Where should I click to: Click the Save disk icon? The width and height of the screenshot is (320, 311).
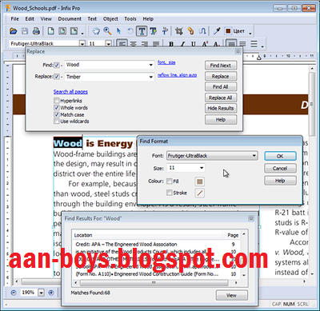pyautogui.click(x=25, y=31)
